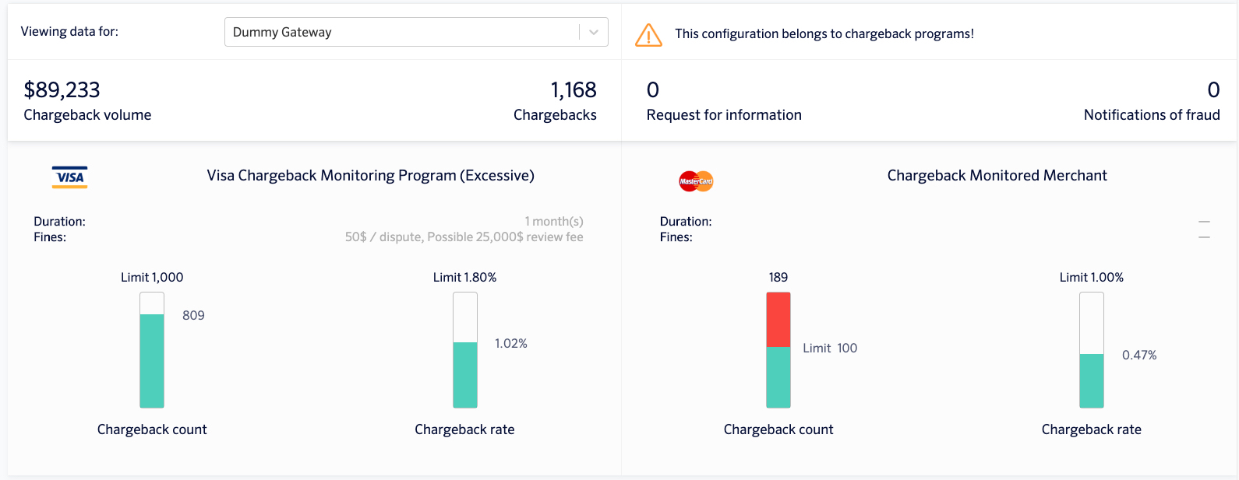Select the Chargeback Monitored Merchant panel
Viewport: 1239px width, 480px height.
click(x=997, y=175)
